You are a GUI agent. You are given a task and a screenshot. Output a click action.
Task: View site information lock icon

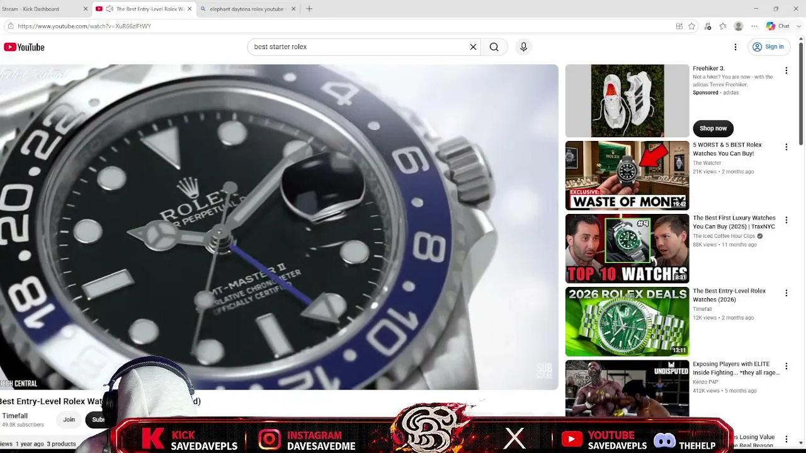coord(10,26)
